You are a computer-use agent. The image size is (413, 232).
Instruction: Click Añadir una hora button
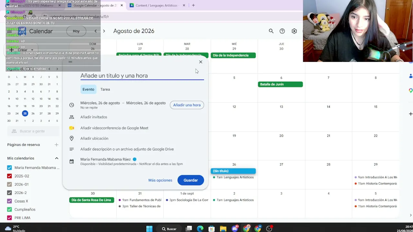(x=187, y=105)
